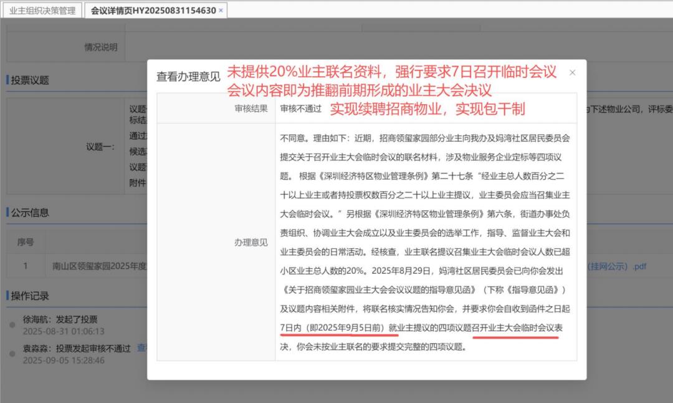Switch to the 业主组织决策管理 tab

click(42, 11)
